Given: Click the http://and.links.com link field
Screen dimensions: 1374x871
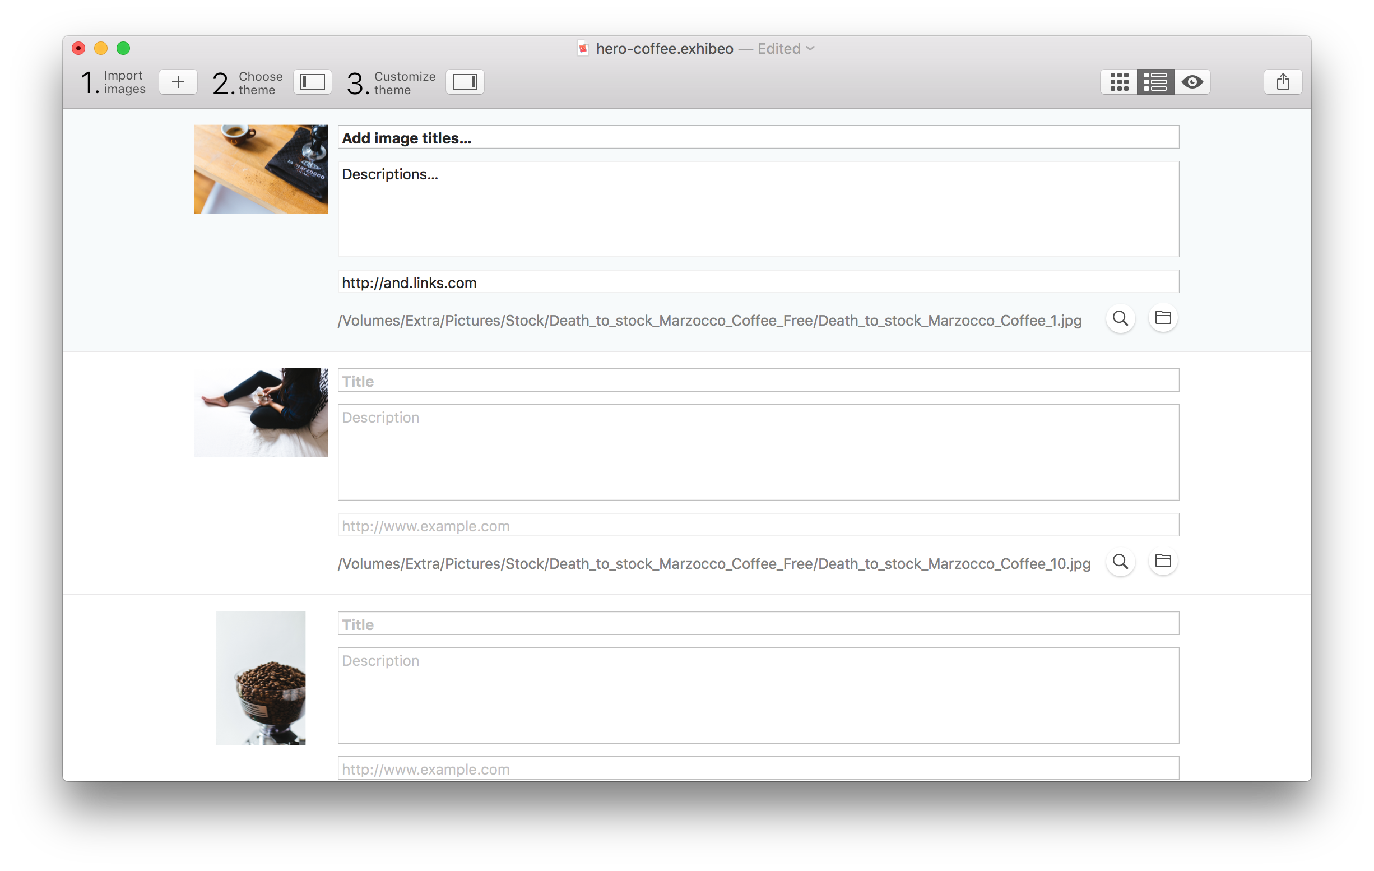Looking at the screenshot, I should tap(758, 282).
